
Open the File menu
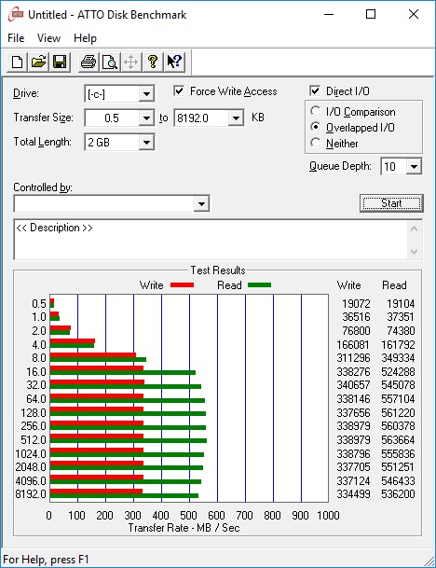click(16, 38)
